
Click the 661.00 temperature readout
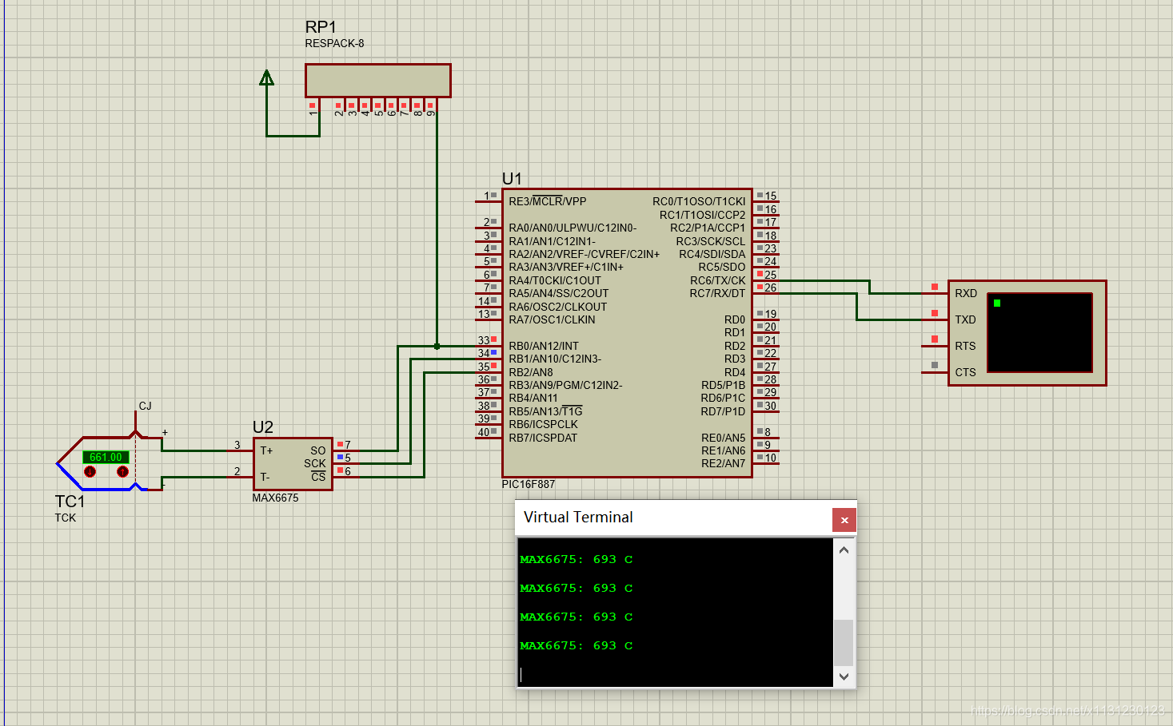point(106,457)
